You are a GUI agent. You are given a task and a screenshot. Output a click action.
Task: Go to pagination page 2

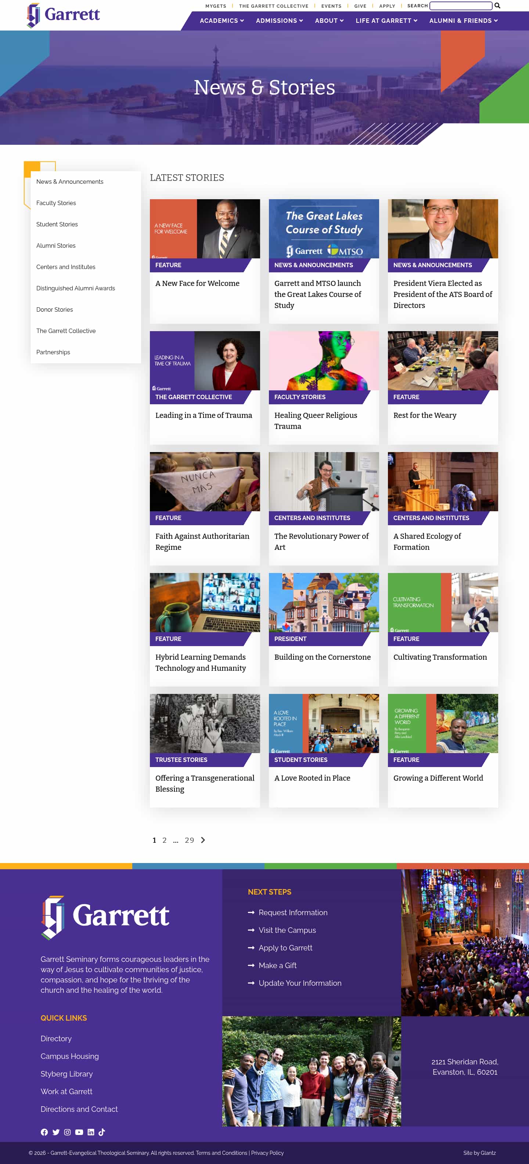pos(165,840)
